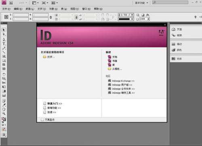Image resolution: width=202 pixels, height=146 pixels.
Task: Click the search field in the application bar
Action: pos(170,2)
